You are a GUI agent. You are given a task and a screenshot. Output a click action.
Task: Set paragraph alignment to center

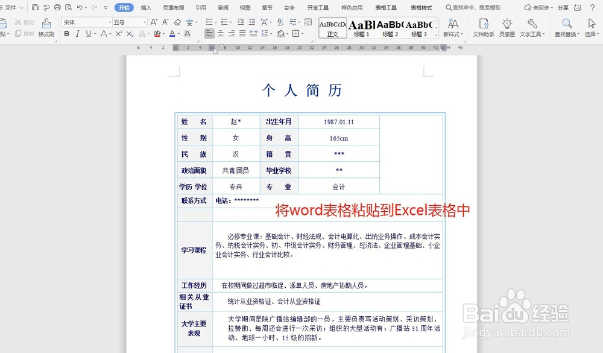pos(220,34)
